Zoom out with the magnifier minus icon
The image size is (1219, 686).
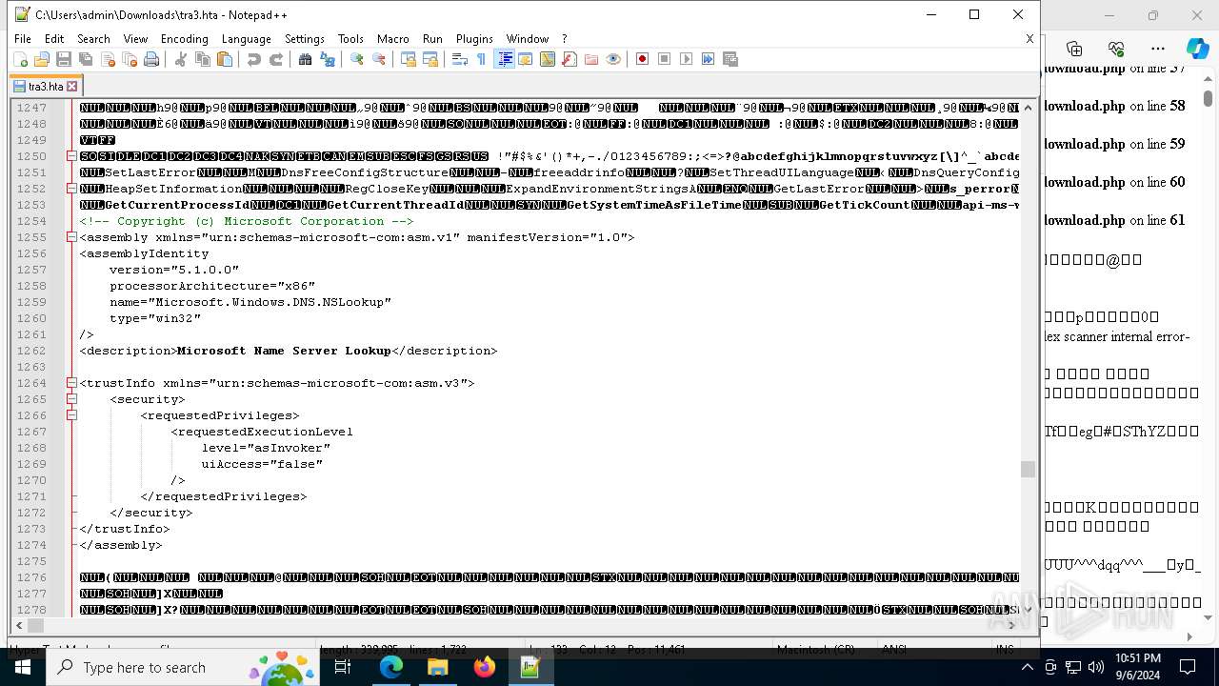[379, 59]
